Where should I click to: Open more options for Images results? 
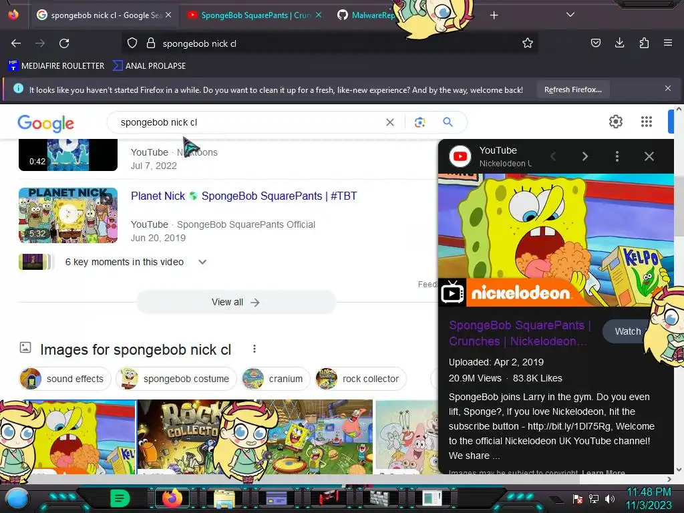254,349
